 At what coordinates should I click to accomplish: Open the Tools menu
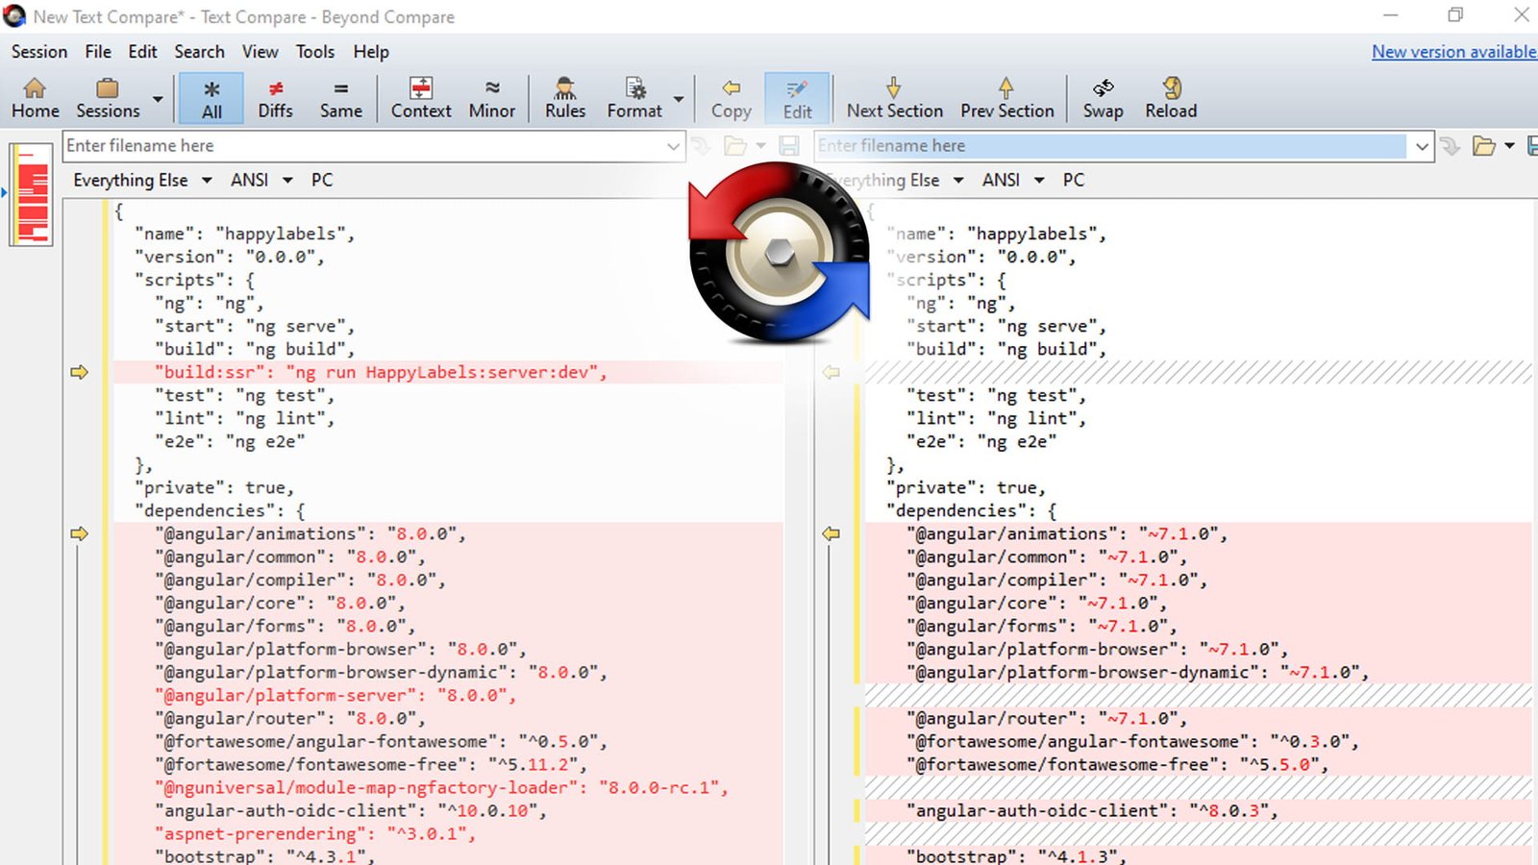314,52
